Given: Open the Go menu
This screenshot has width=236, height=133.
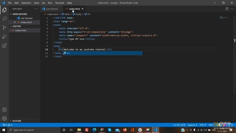Looking at the screenshot, I should (44, 3).
